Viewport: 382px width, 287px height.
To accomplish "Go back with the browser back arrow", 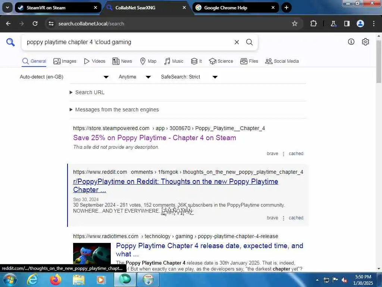I will click(x=8, y=24).
